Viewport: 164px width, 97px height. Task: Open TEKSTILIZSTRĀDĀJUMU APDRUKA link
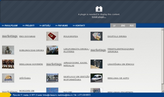[x=121, y=50]
